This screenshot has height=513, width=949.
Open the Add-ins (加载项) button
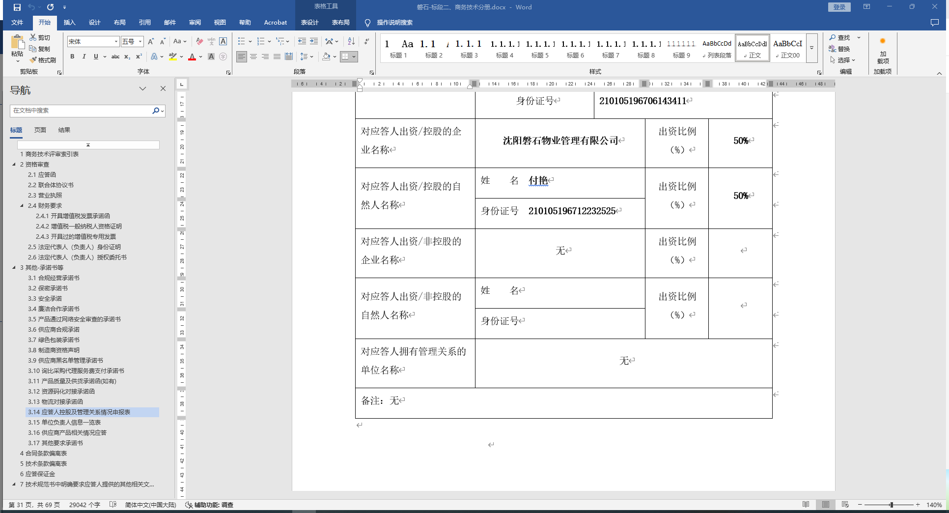tap(883, 51)
